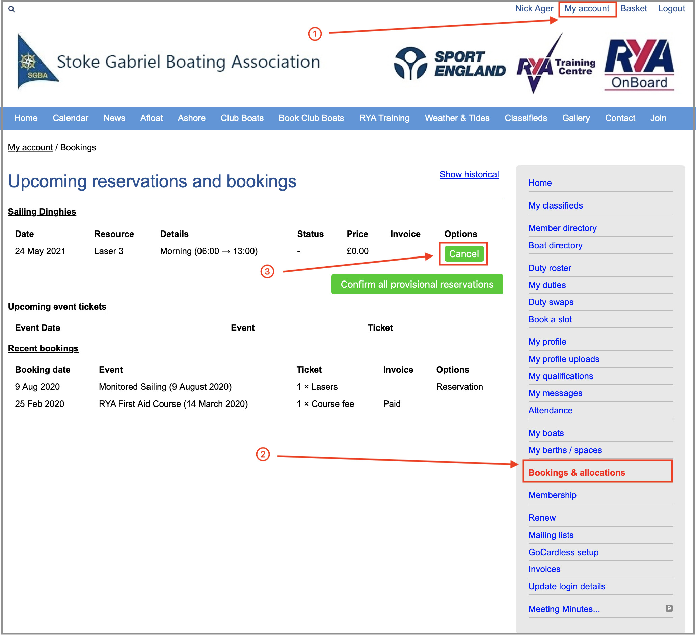This screenshot has width=696, height=636.
Task: Select Morning (06:00 → 13:00) details cell
Action: click(209, 251)
